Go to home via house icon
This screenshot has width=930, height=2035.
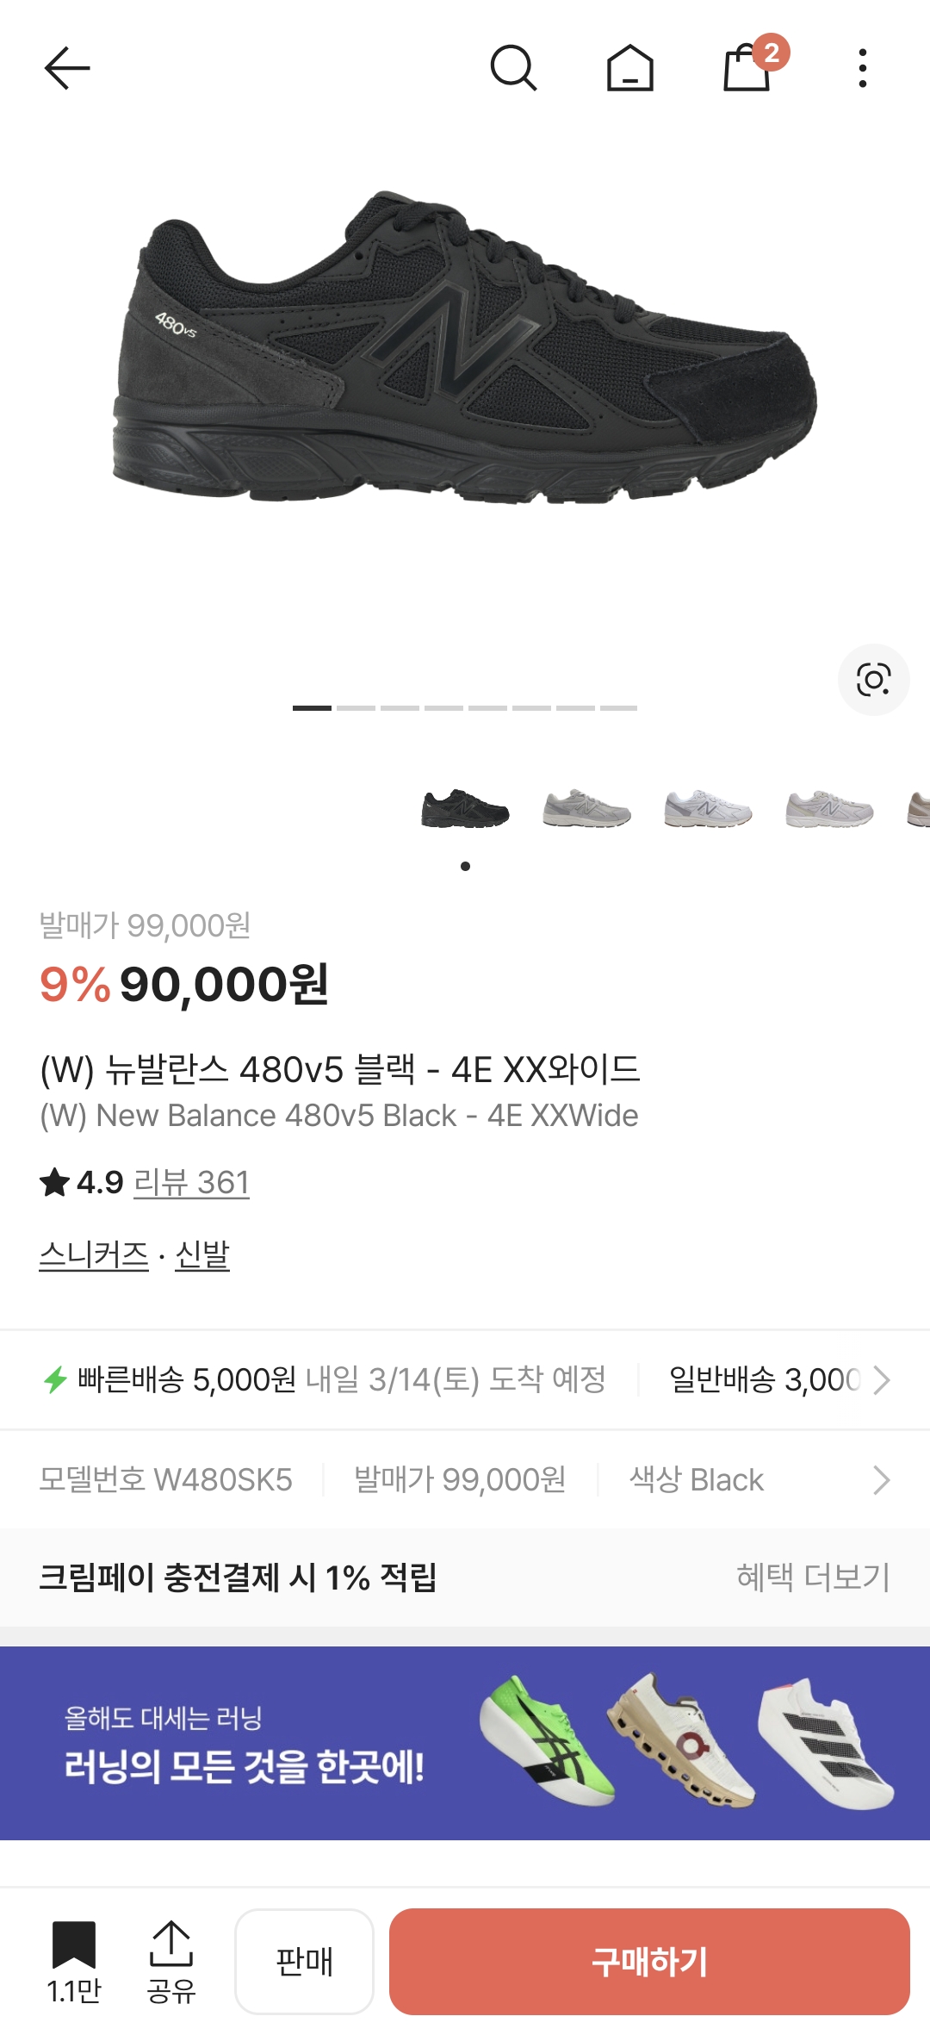(x=629, y=68)
